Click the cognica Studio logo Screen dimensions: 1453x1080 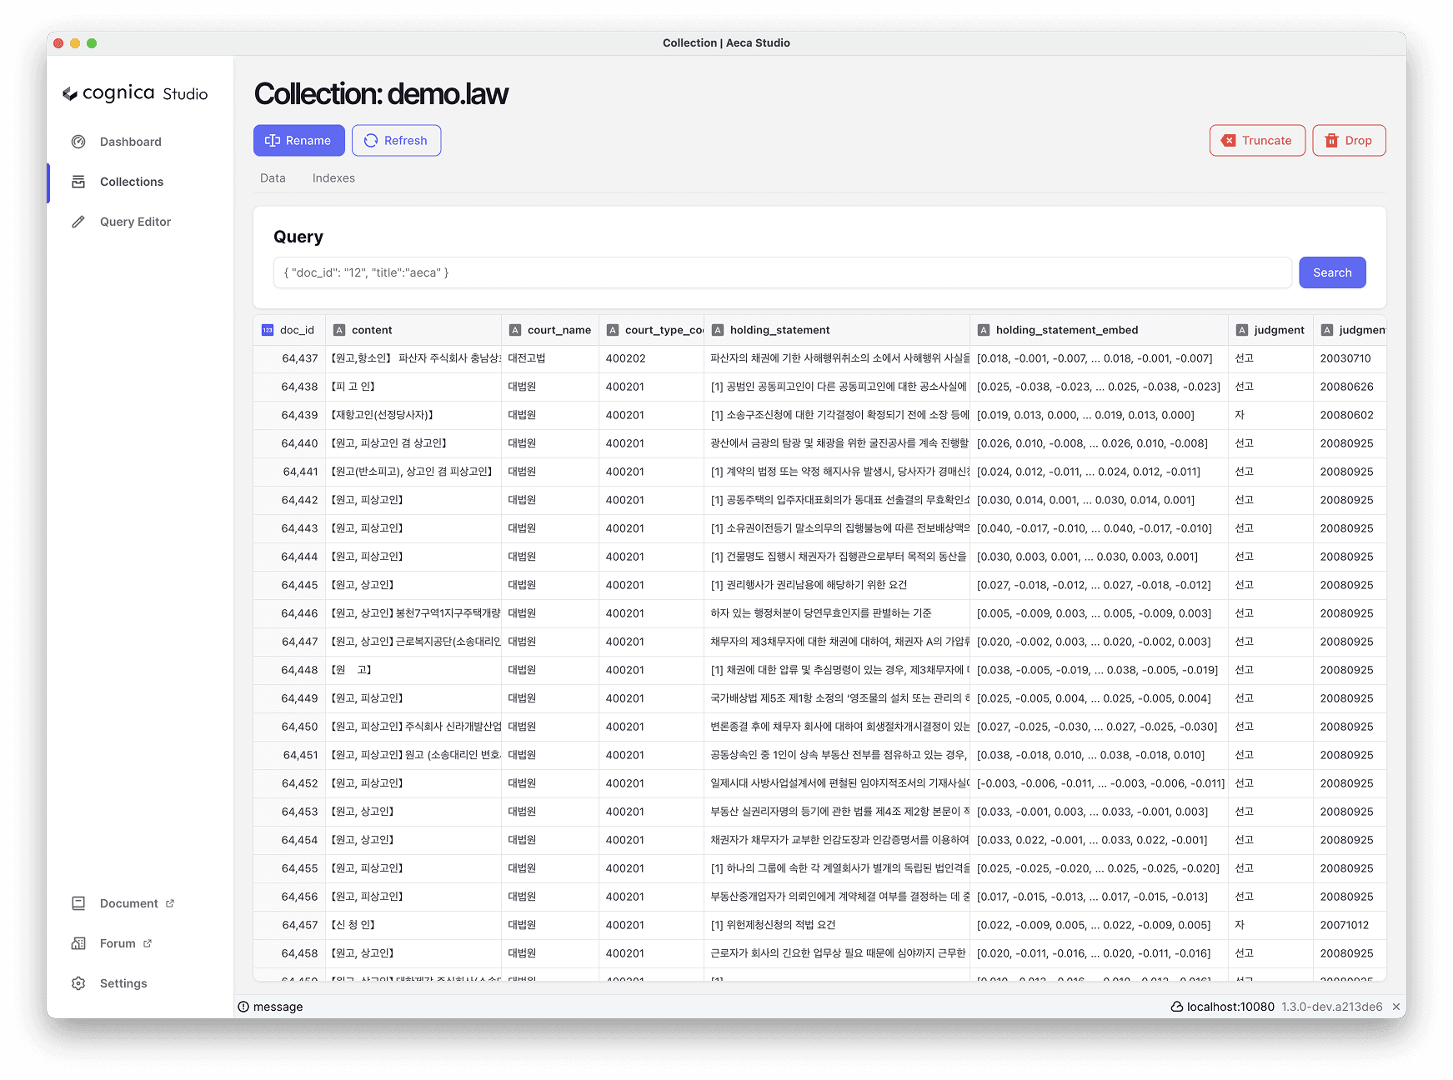(135, 93)
